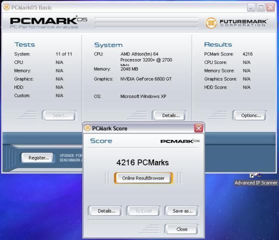The width and height of the screenshot is (279, 240).
Task: Click the '2048 MB' memory value
Action: tap(129, 69)
